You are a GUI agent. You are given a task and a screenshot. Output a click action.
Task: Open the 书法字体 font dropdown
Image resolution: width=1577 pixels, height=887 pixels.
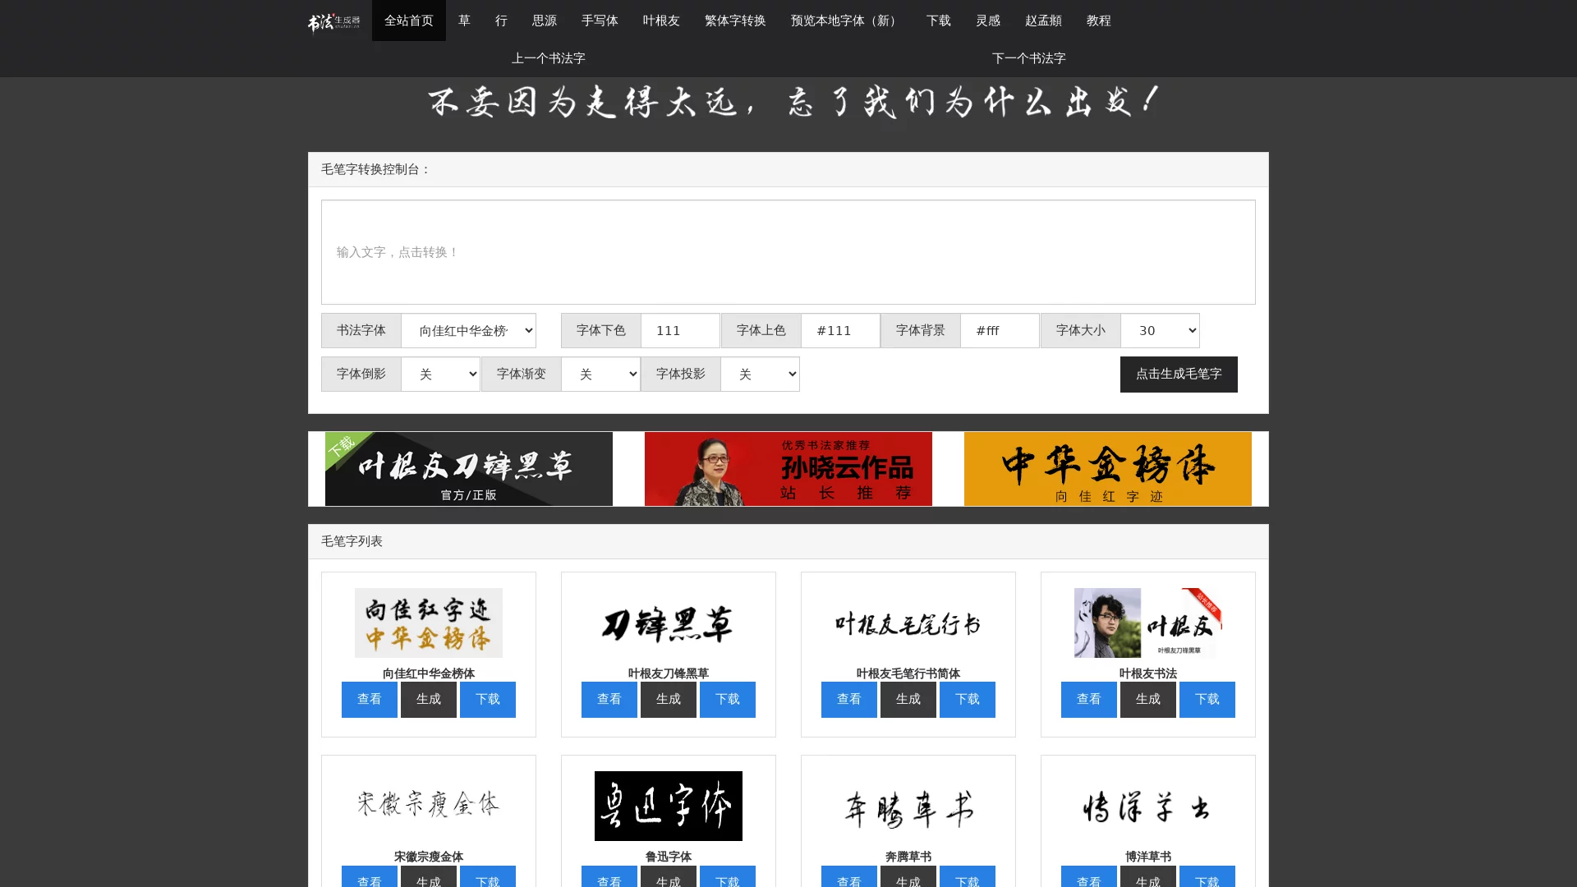(x=468, y=330)
